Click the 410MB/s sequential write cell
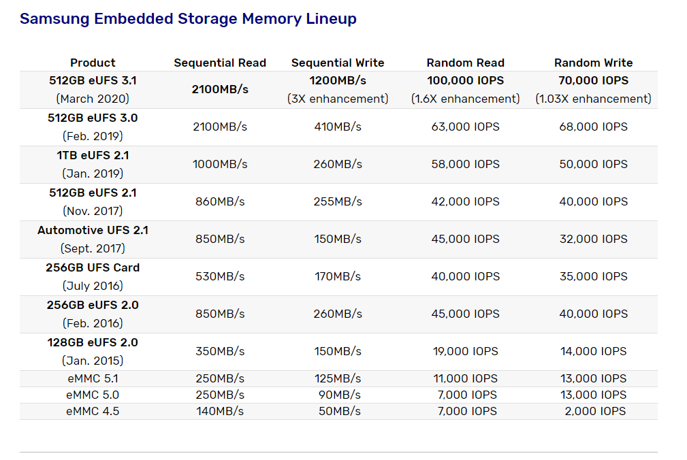Screen dimensions: 687x460 [x=338, y=127]
